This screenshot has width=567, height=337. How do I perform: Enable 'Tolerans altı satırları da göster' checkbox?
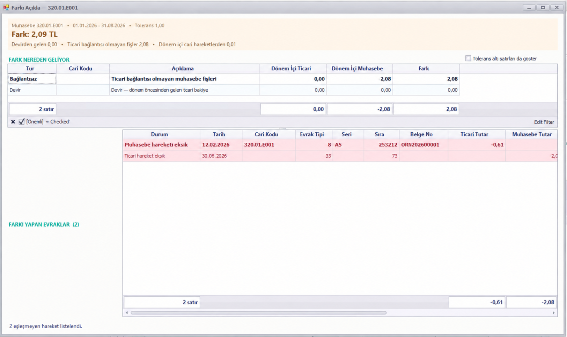pos(468,58)
